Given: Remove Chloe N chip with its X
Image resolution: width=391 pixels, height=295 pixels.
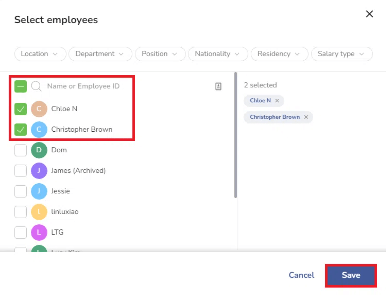Looking at the screenshot, I should pos(277,101).
